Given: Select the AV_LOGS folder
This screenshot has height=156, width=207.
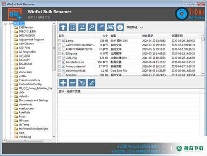Looking at the screenshot, I should pos(24,56).
